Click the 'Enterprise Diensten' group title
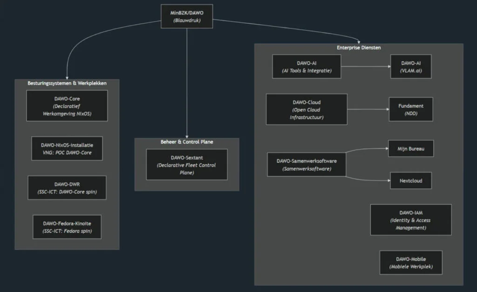The height and width of the screenshot is (292, 477). click(x=359, y=48)
